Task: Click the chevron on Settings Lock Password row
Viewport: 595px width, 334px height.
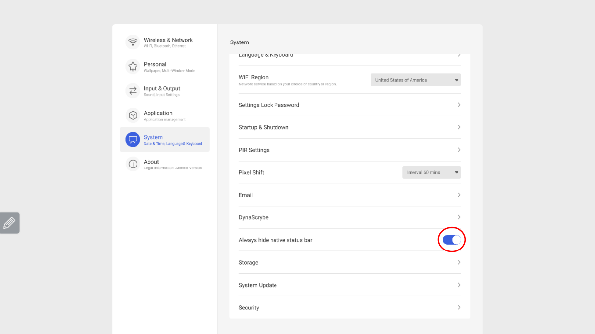Action: [x=459, y=105]
